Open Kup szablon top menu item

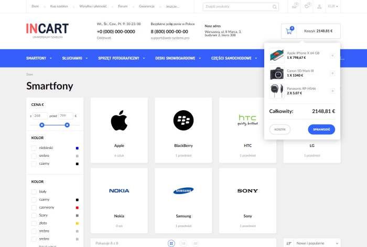click(x=59, y=6)
